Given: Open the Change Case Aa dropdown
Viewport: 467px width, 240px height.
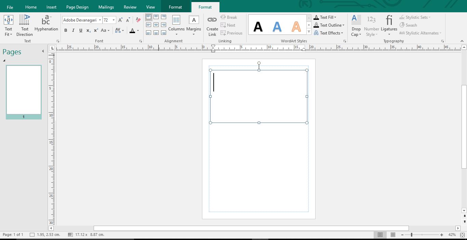Looking at the screenshot, I should (105, 30).
